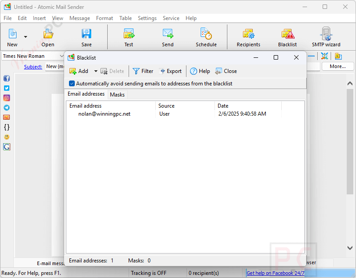Sort by the Email address column header
Screen dimensions: 356x278
pos(111,106)
